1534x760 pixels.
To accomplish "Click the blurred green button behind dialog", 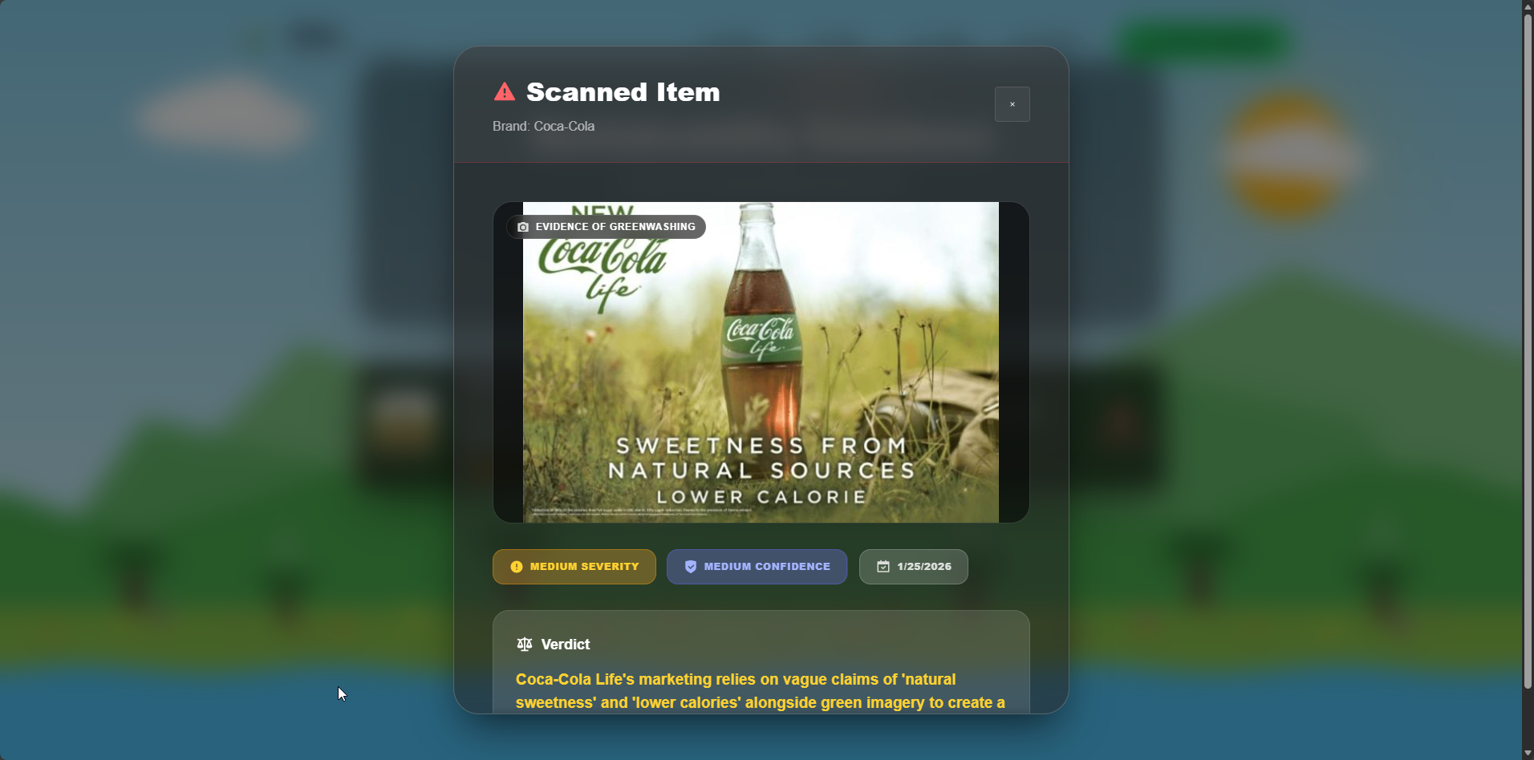I will tap(1204, 41).
